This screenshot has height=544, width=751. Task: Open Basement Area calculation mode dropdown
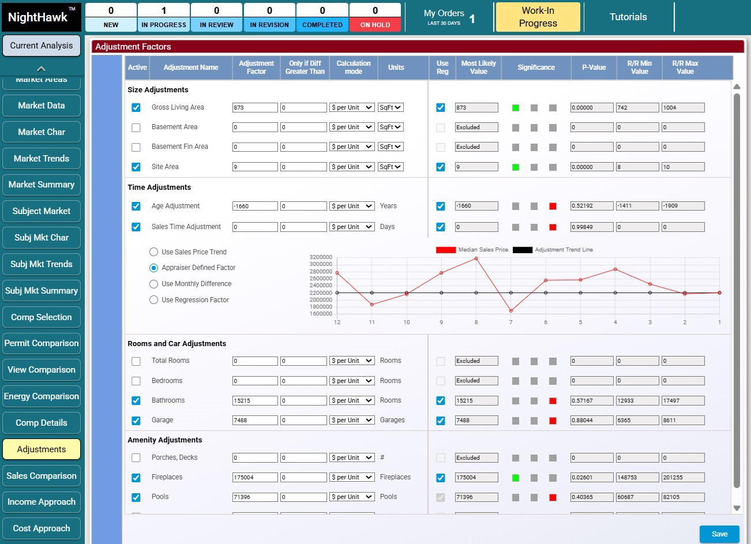pos(352,127)
